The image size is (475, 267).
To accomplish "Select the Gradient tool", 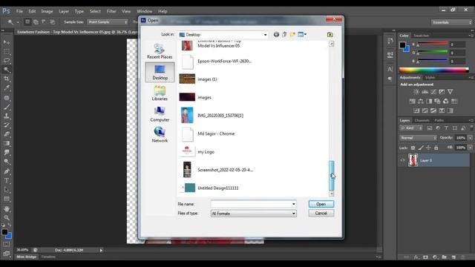I will coord(7,143).
